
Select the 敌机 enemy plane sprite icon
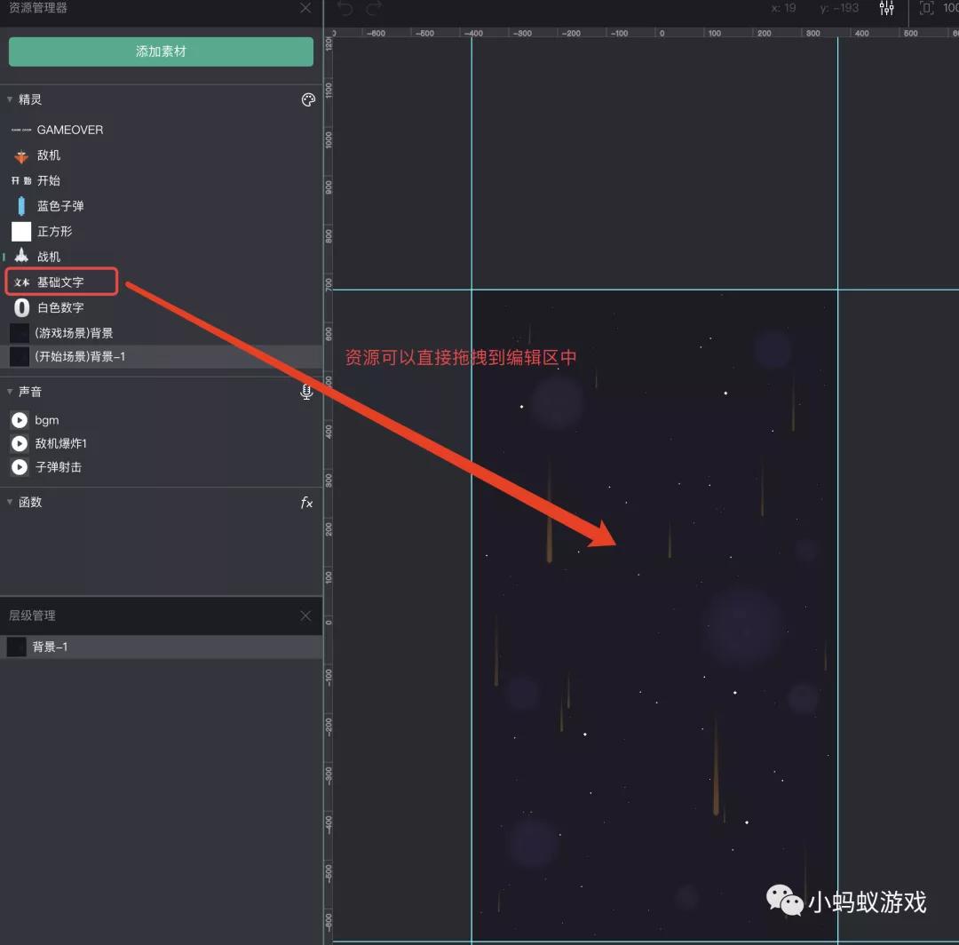pos(21,155)
